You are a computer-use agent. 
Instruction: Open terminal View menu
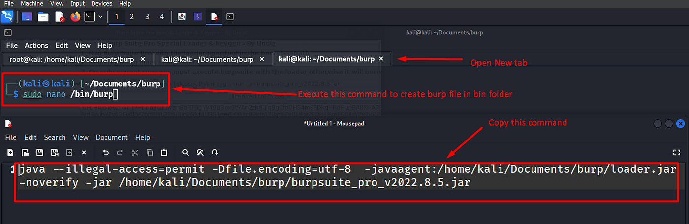[83, 45]
